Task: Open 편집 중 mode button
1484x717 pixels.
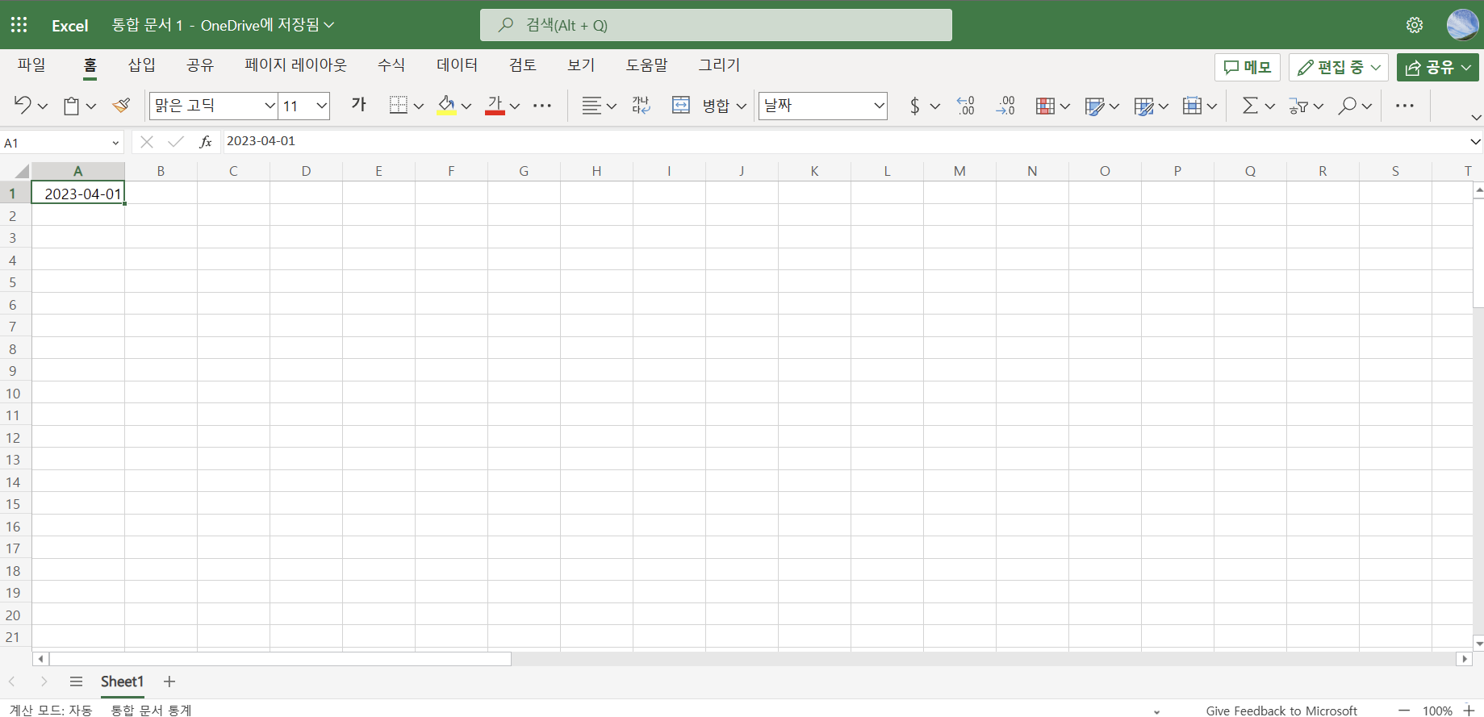Action: (1339, 67)
